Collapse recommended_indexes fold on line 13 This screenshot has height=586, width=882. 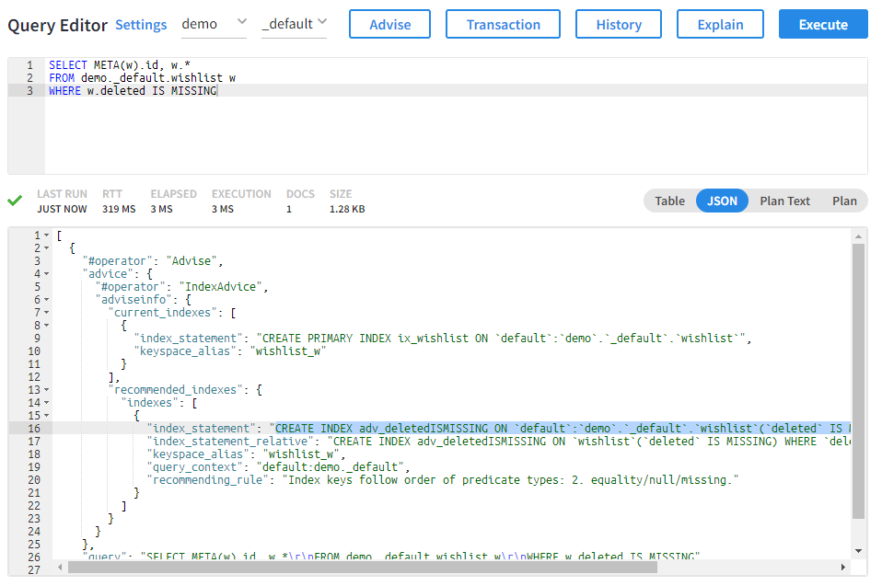(47, 390)
